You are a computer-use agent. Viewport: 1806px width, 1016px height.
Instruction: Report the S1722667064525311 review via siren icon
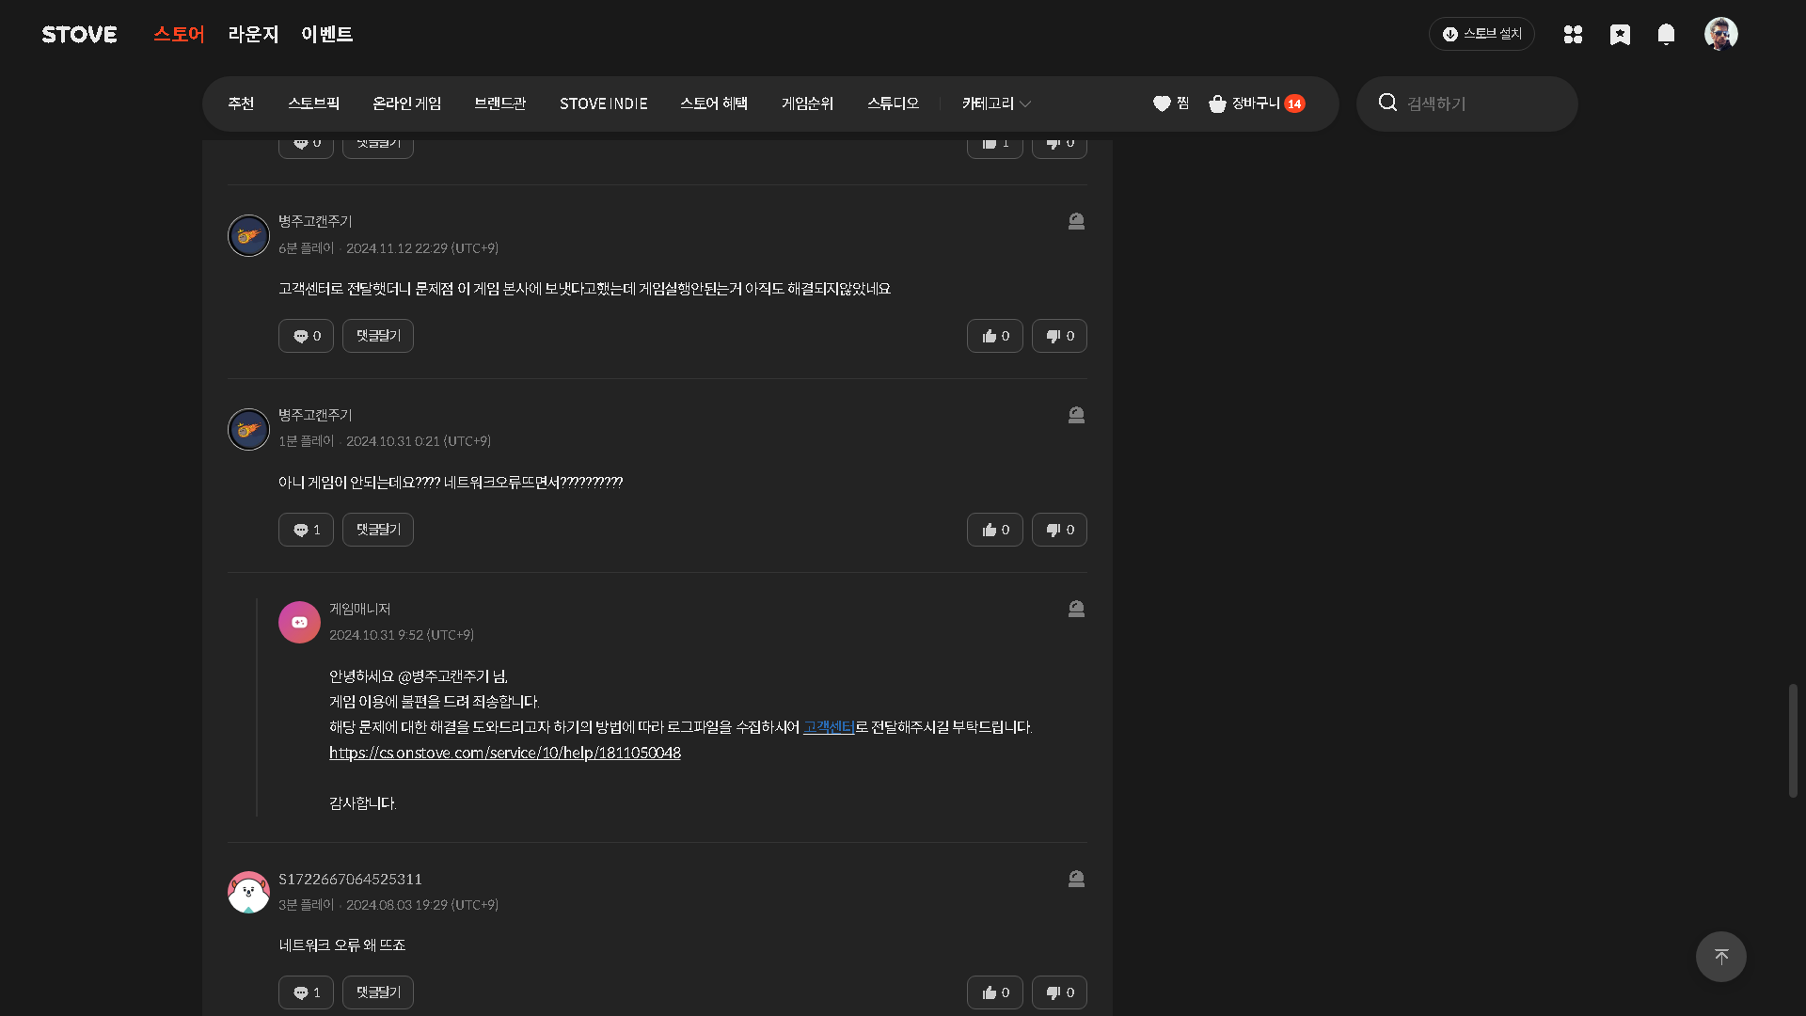(x=1076, y=879)
